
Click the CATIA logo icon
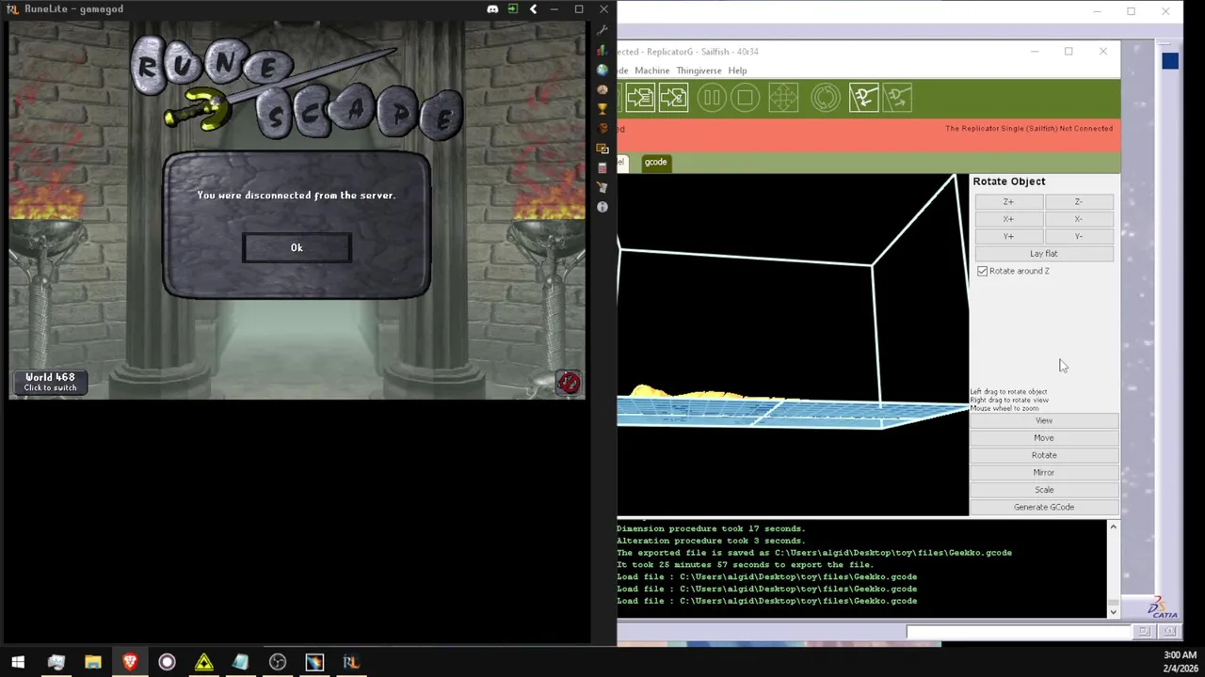click(x=1162, y=607)
